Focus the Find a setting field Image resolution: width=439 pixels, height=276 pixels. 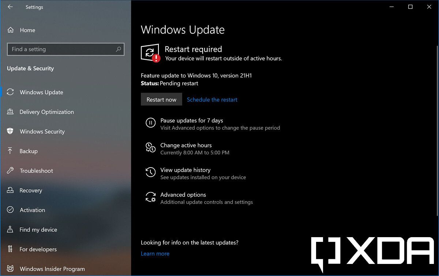click(x=65, y=49)
